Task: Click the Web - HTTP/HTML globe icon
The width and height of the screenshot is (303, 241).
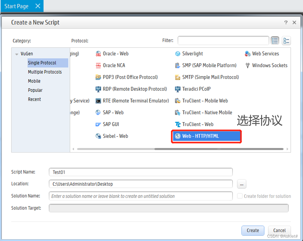Action: [x=178, y=136]
